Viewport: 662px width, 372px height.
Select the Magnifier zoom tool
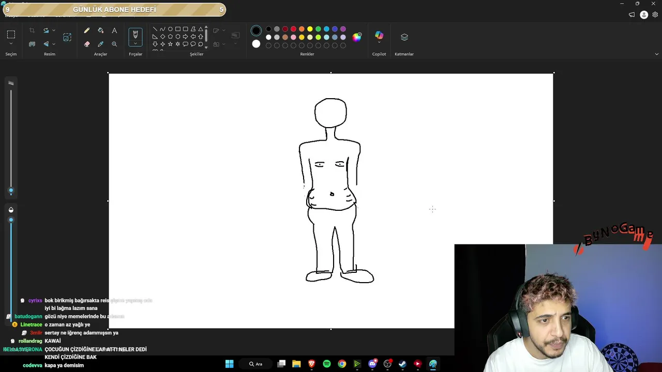pyautogui.click(x=114, y=44)
